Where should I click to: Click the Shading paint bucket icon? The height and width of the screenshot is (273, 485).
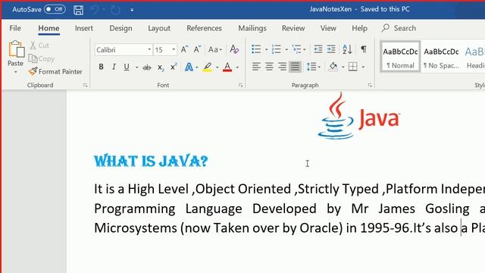[x=333, y=67]
